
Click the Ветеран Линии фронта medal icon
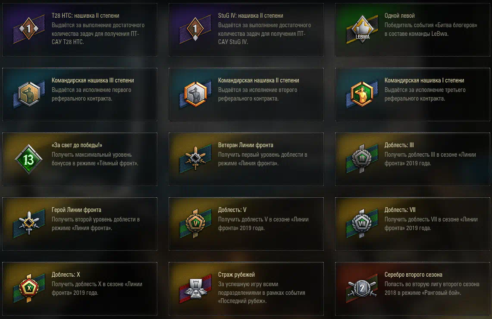[195, 158]
